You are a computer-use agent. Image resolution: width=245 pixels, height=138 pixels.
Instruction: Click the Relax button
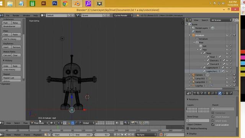[x=16, y=23]
